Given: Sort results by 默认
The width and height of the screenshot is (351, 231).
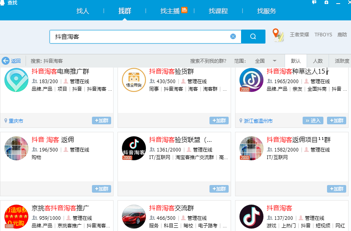Looking at the screenshot, I should click(296, 61).
